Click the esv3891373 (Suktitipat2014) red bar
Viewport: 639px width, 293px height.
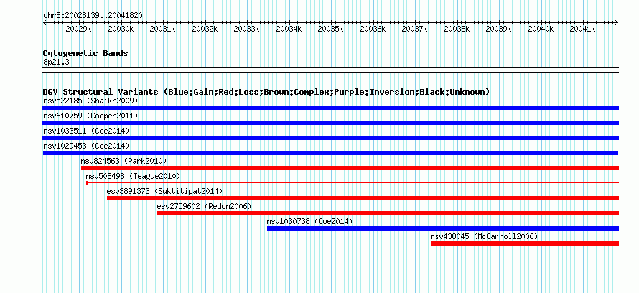(363, 198)
